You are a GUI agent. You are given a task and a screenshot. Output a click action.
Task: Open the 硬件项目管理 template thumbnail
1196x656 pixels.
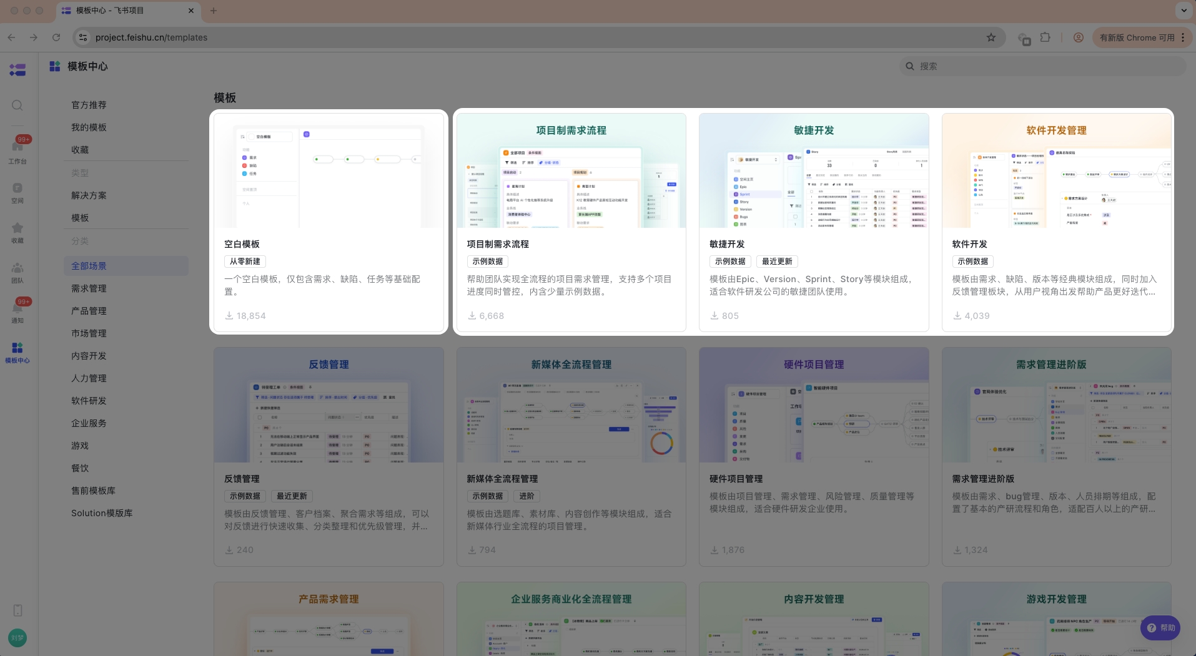[x=814, y=405]
